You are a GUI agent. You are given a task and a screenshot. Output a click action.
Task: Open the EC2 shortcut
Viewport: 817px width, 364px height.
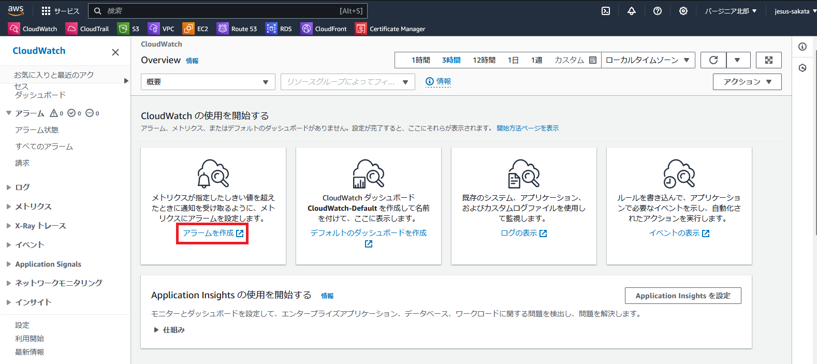pos(196,29)
